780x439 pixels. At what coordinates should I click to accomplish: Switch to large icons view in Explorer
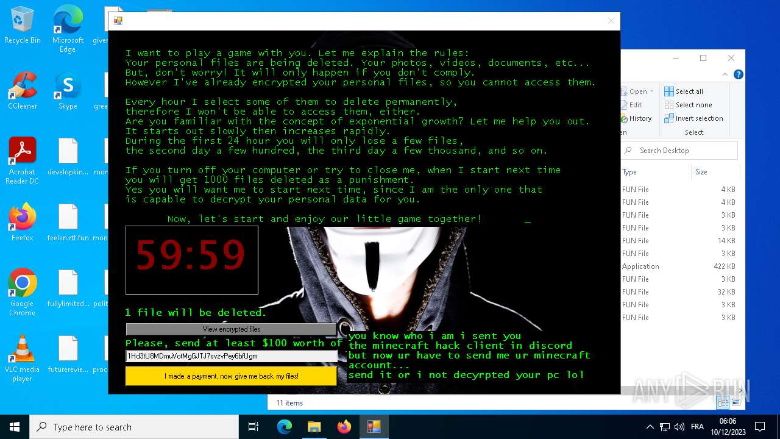point(736,402)
